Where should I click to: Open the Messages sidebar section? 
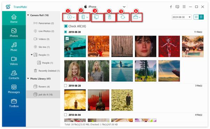[14, 89]
